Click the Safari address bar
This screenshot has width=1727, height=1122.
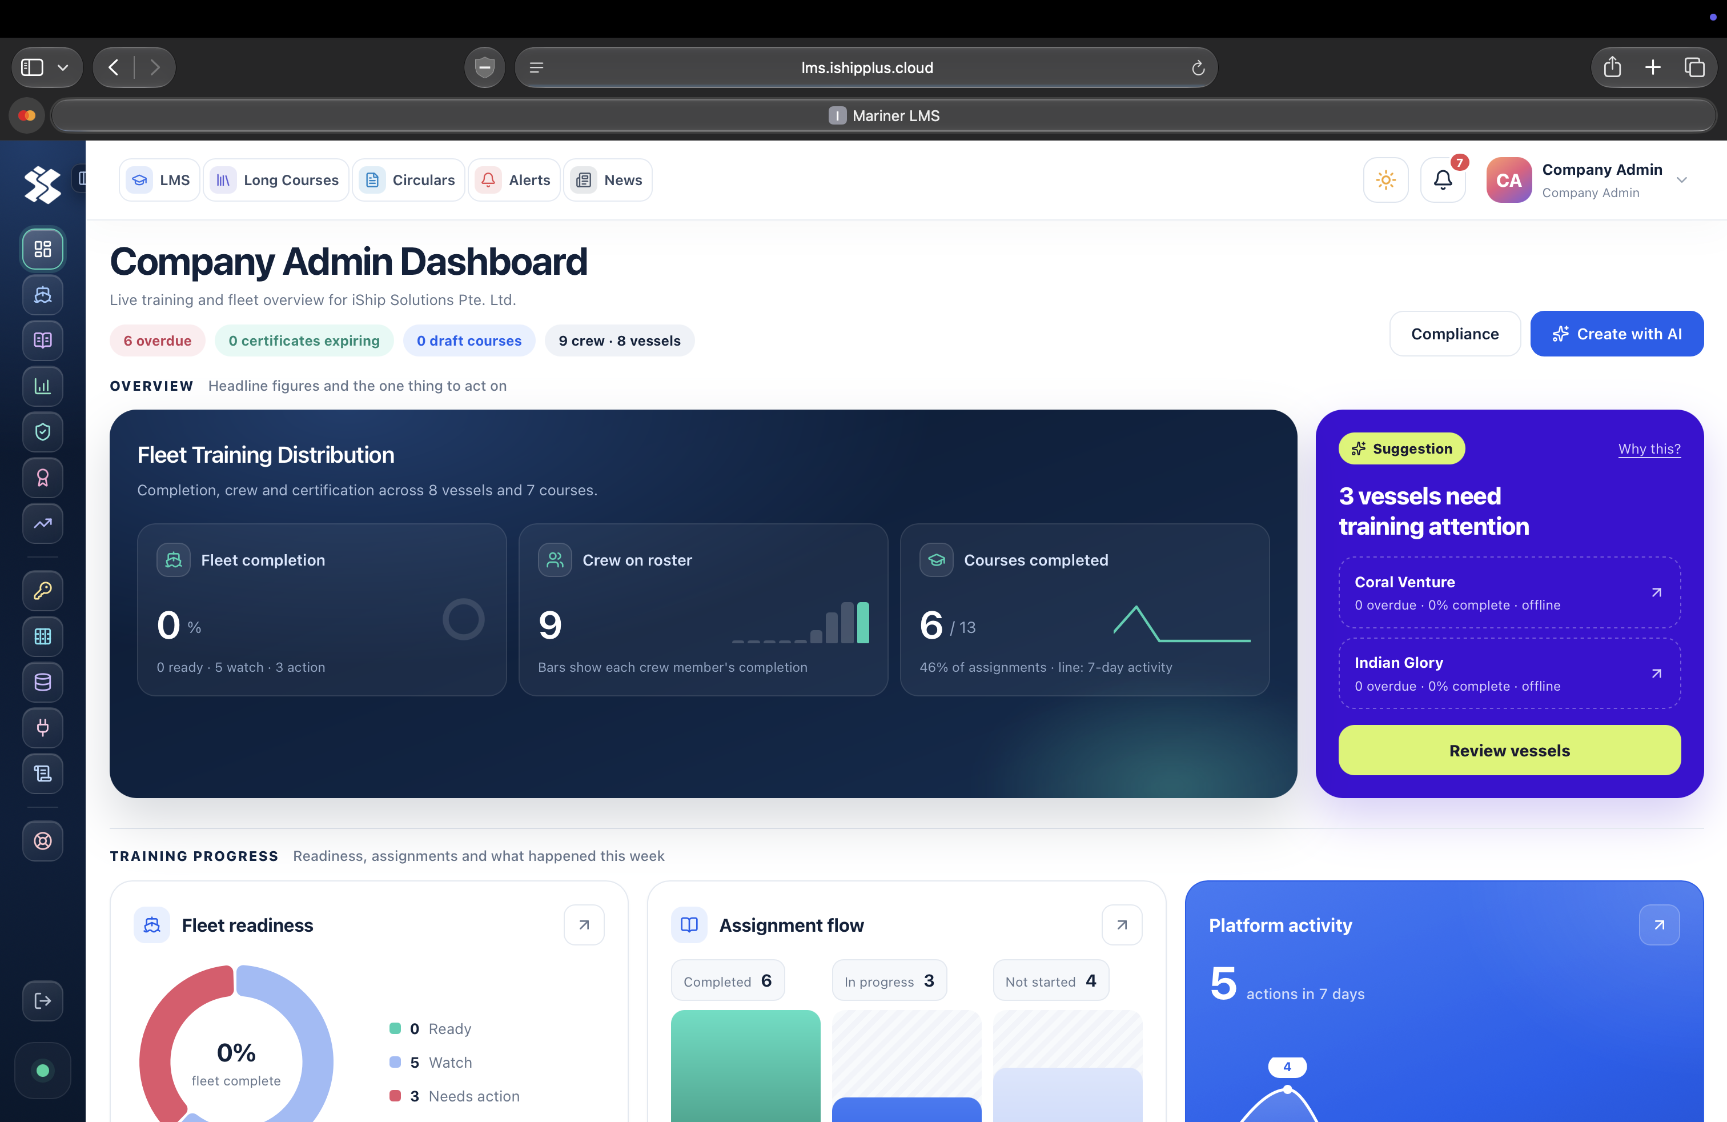pyautogui.click(x=866, y=67)
